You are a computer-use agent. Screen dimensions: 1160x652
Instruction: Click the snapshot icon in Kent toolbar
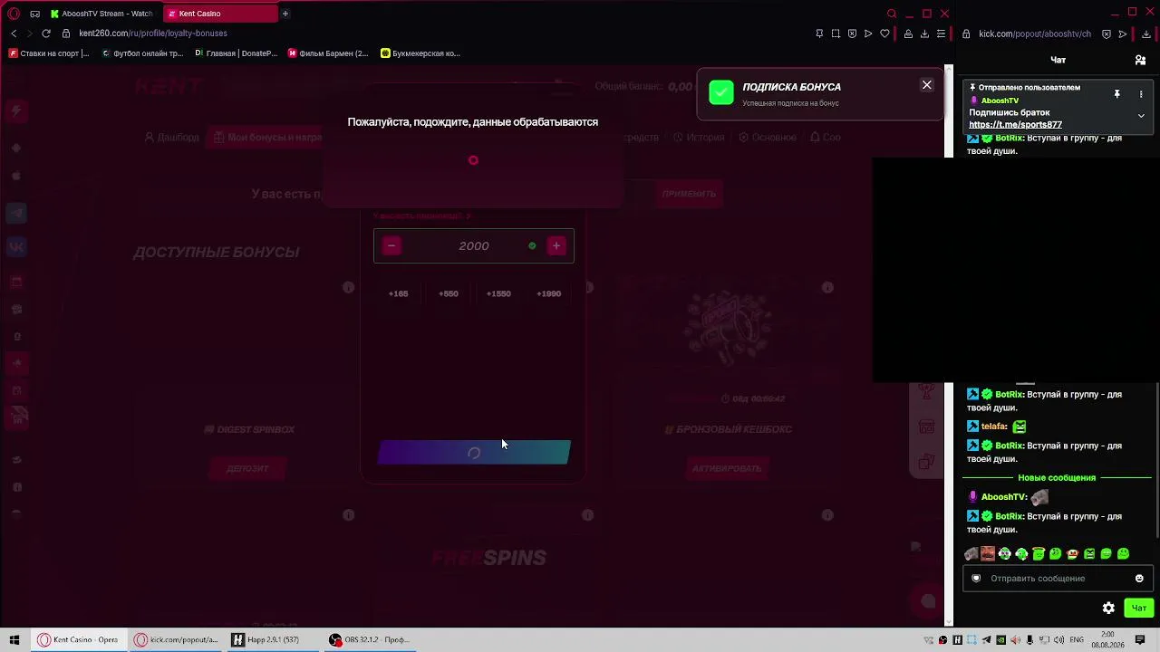pos(836,34)
